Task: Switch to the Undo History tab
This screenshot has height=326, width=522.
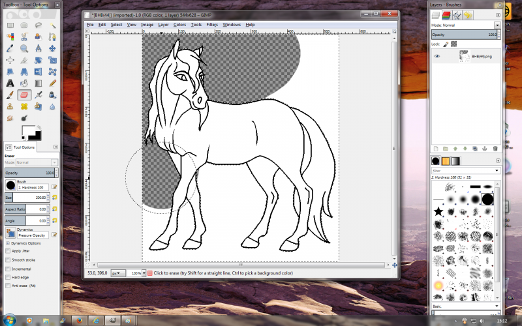Action: coord(468,15)
